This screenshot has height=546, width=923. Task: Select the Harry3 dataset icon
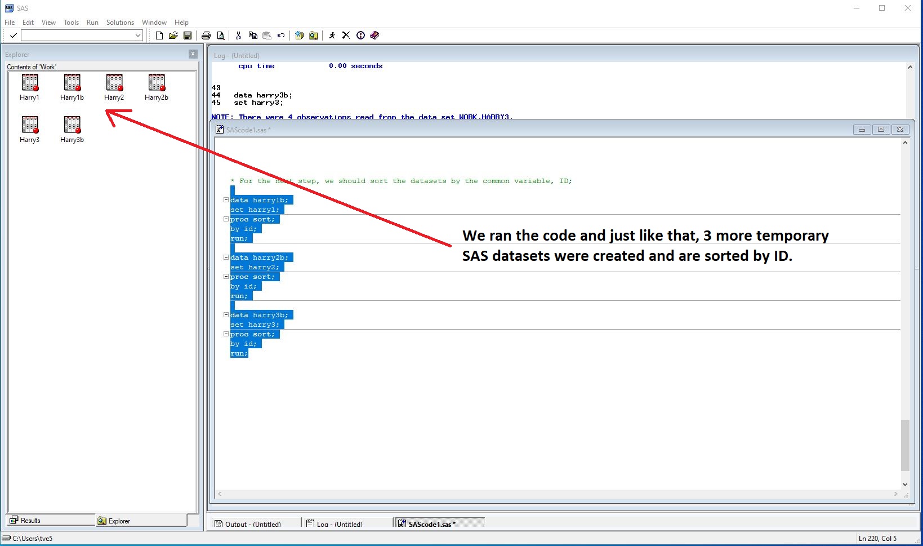[x=30, y=125]
